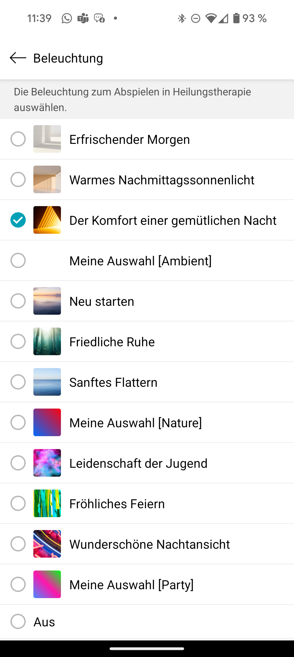
Task: Tap the Teams notification icon
Action: pyautogui.click(x=83, y=18)
